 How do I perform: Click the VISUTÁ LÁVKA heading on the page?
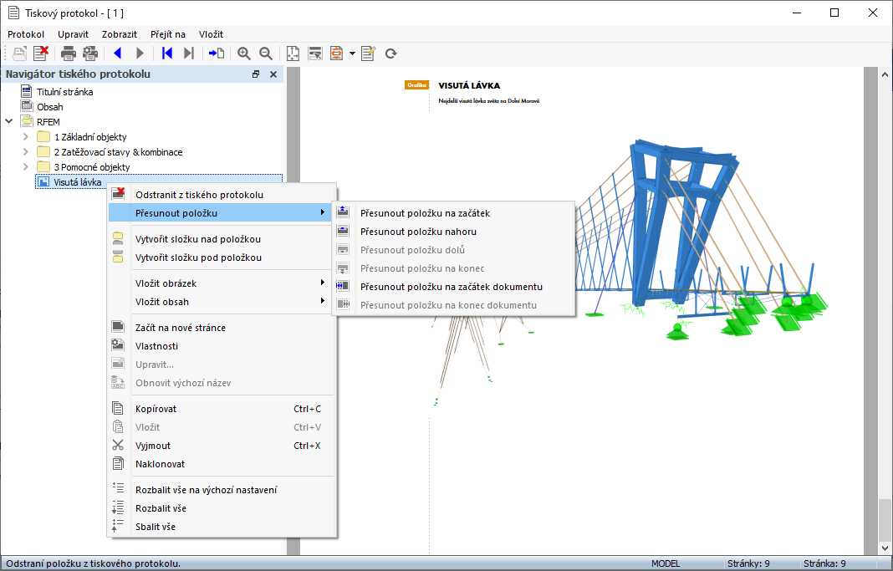469,85
